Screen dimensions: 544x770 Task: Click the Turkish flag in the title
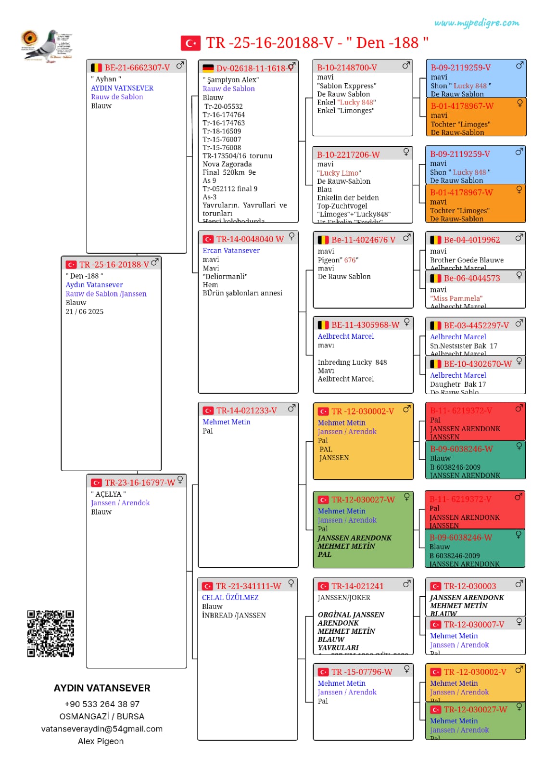190,43
